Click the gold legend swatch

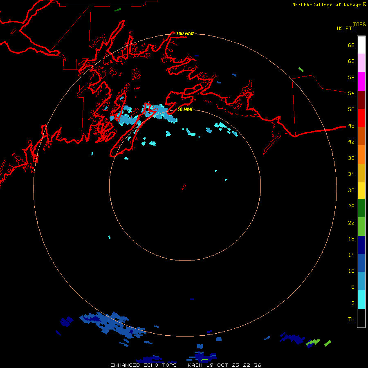click(x=361, y=173)
